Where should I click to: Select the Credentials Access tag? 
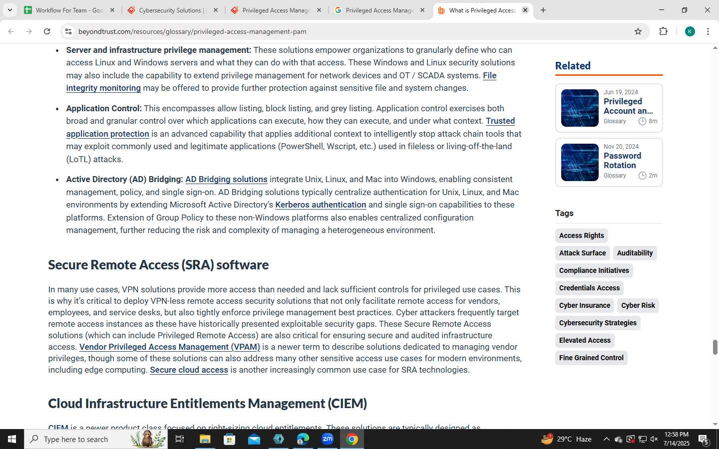pyautogui.click(x=589, y=288)
